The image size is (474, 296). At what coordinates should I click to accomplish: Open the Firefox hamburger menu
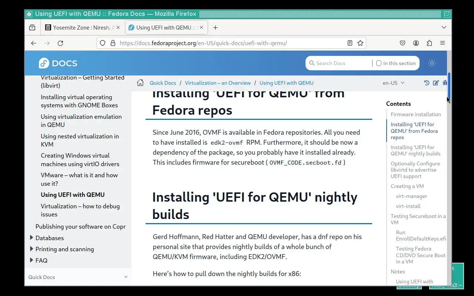tap(443, 43)
